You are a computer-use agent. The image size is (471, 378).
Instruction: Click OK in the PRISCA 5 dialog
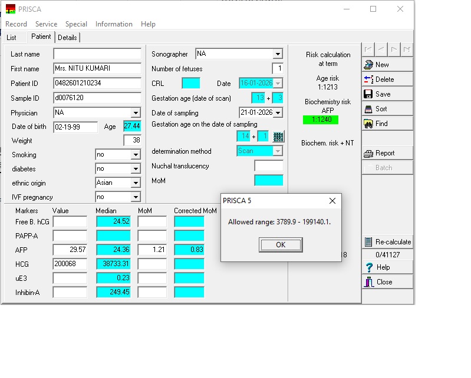281,245
